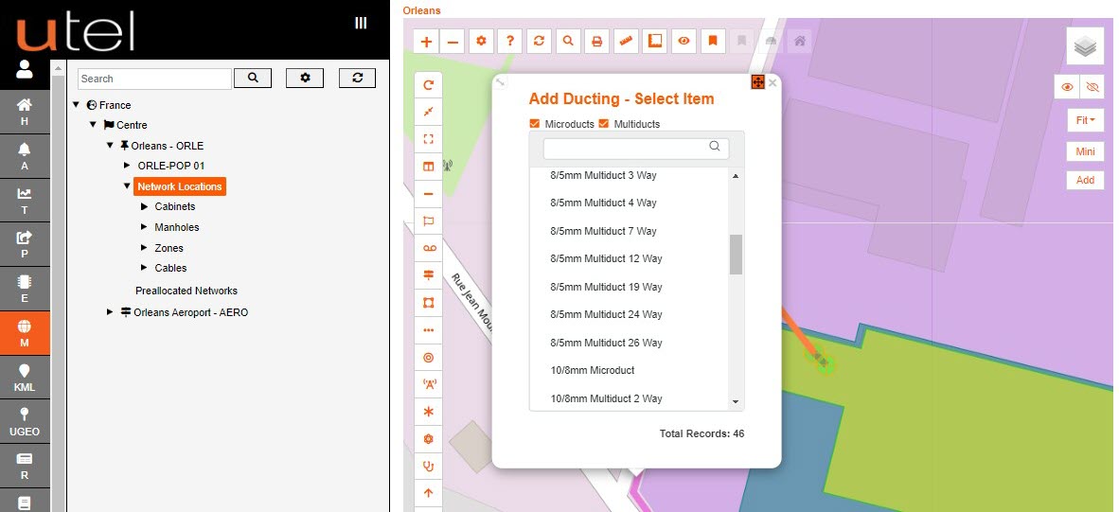Select the area measurement tool
The width and height of the screenshot is (1119, 512).
tap(654, 42)
